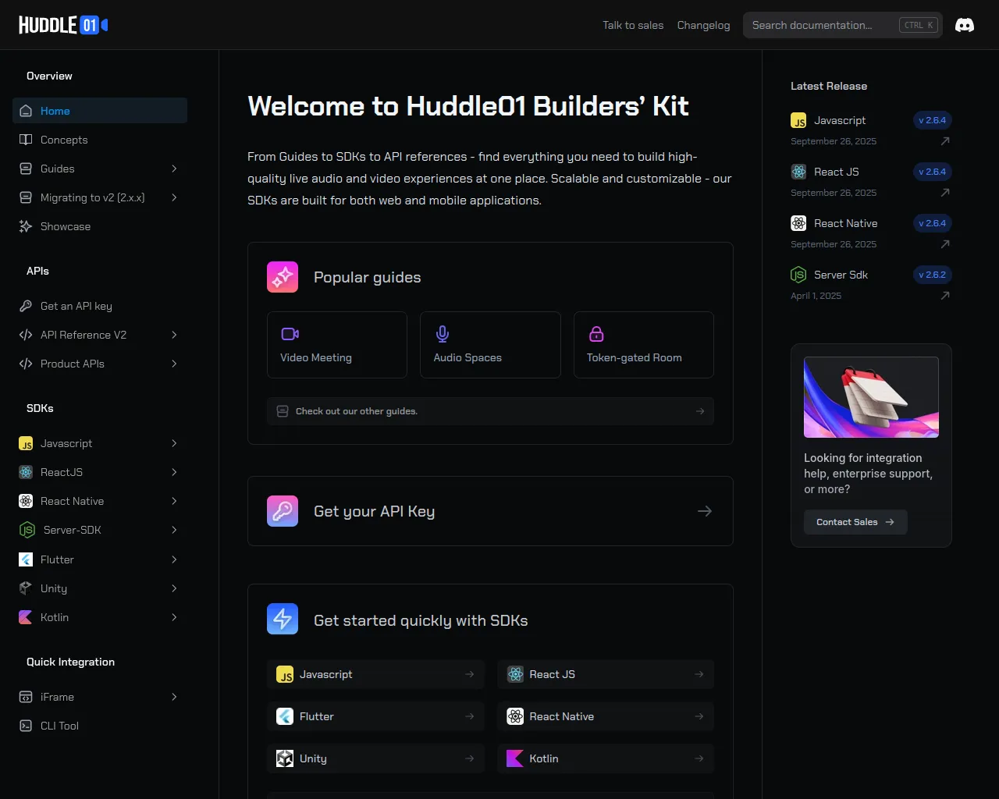Screen dimensions: 999x799
Task: Click the Contact Sales button
Action: [855, 522]
